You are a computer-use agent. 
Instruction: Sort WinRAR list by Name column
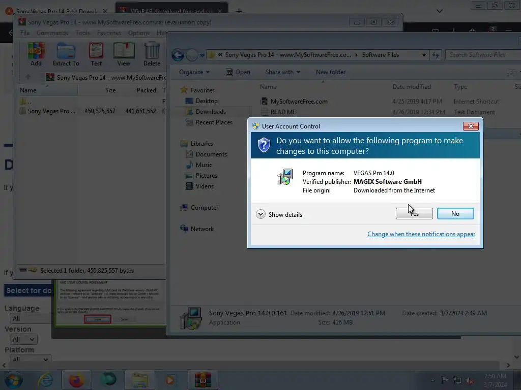(x=47, y=90)
